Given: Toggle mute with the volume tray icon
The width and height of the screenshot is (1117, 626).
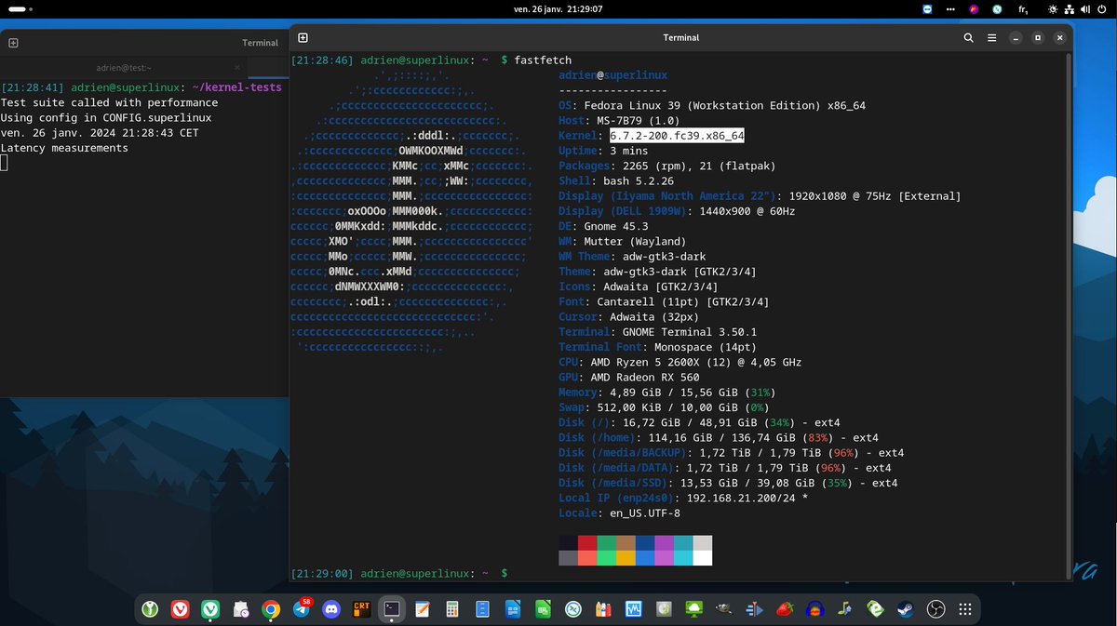Looking at the screenshot, I should [1086, 10].
